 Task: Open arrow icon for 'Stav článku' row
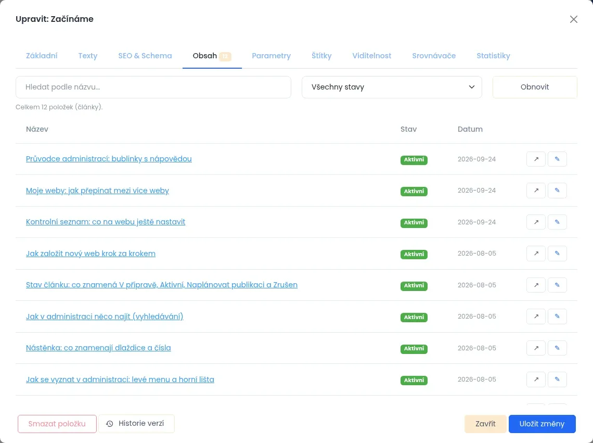point(536,285)
